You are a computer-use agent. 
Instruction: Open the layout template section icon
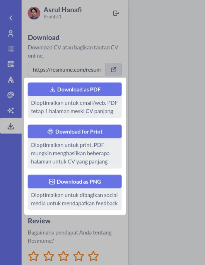point(11,64)
